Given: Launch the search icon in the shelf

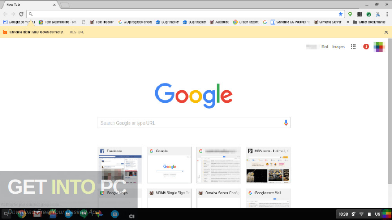Looking at the screenshot, I should tap(6, 214).
